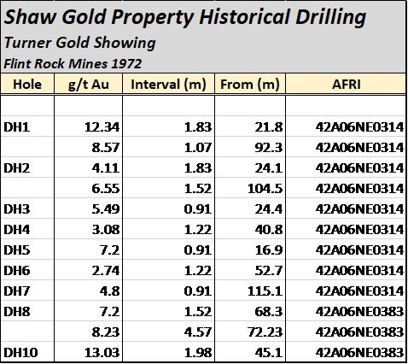The image size is (408, 364).
Task: Select the 12.34 g/t Au value
Action: pyautogui.click(x=102, y=127)
